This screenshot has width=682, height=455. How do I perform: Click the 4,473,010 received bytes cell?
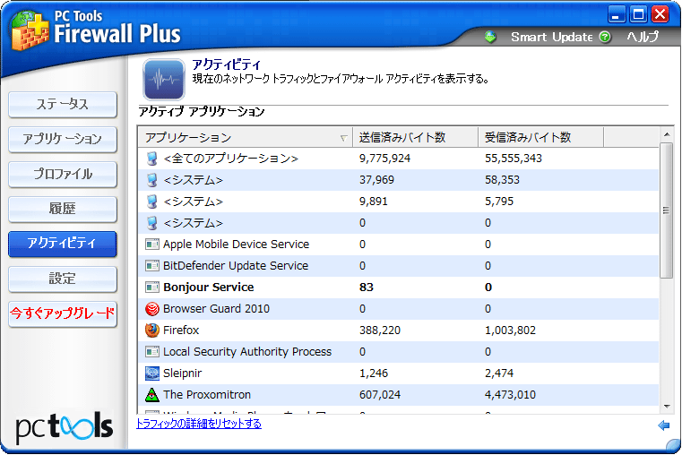[x=510, y=395]
